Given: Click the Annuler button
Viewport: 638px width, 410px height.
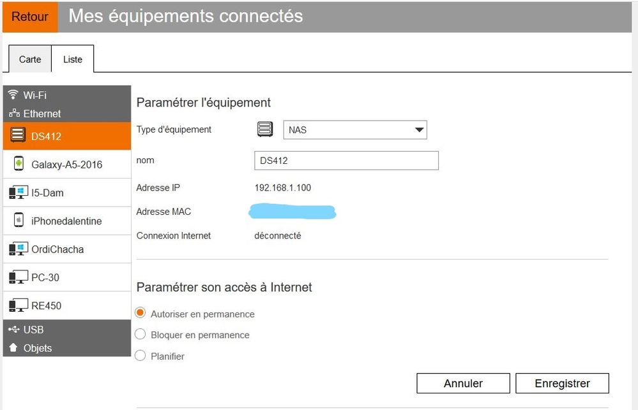Looking at the screenshot, I should pos(463,383).
